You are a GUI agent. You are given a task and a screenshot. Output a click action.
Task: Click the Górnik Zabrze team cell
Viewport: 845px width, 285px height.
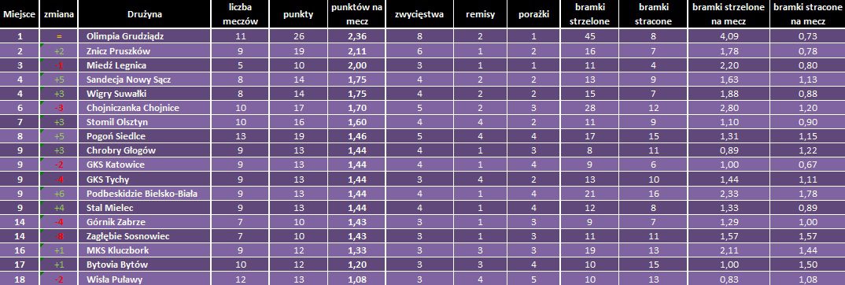tap(144, 222)
